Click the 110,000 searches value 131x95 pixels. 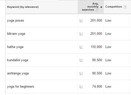[96, 47]
